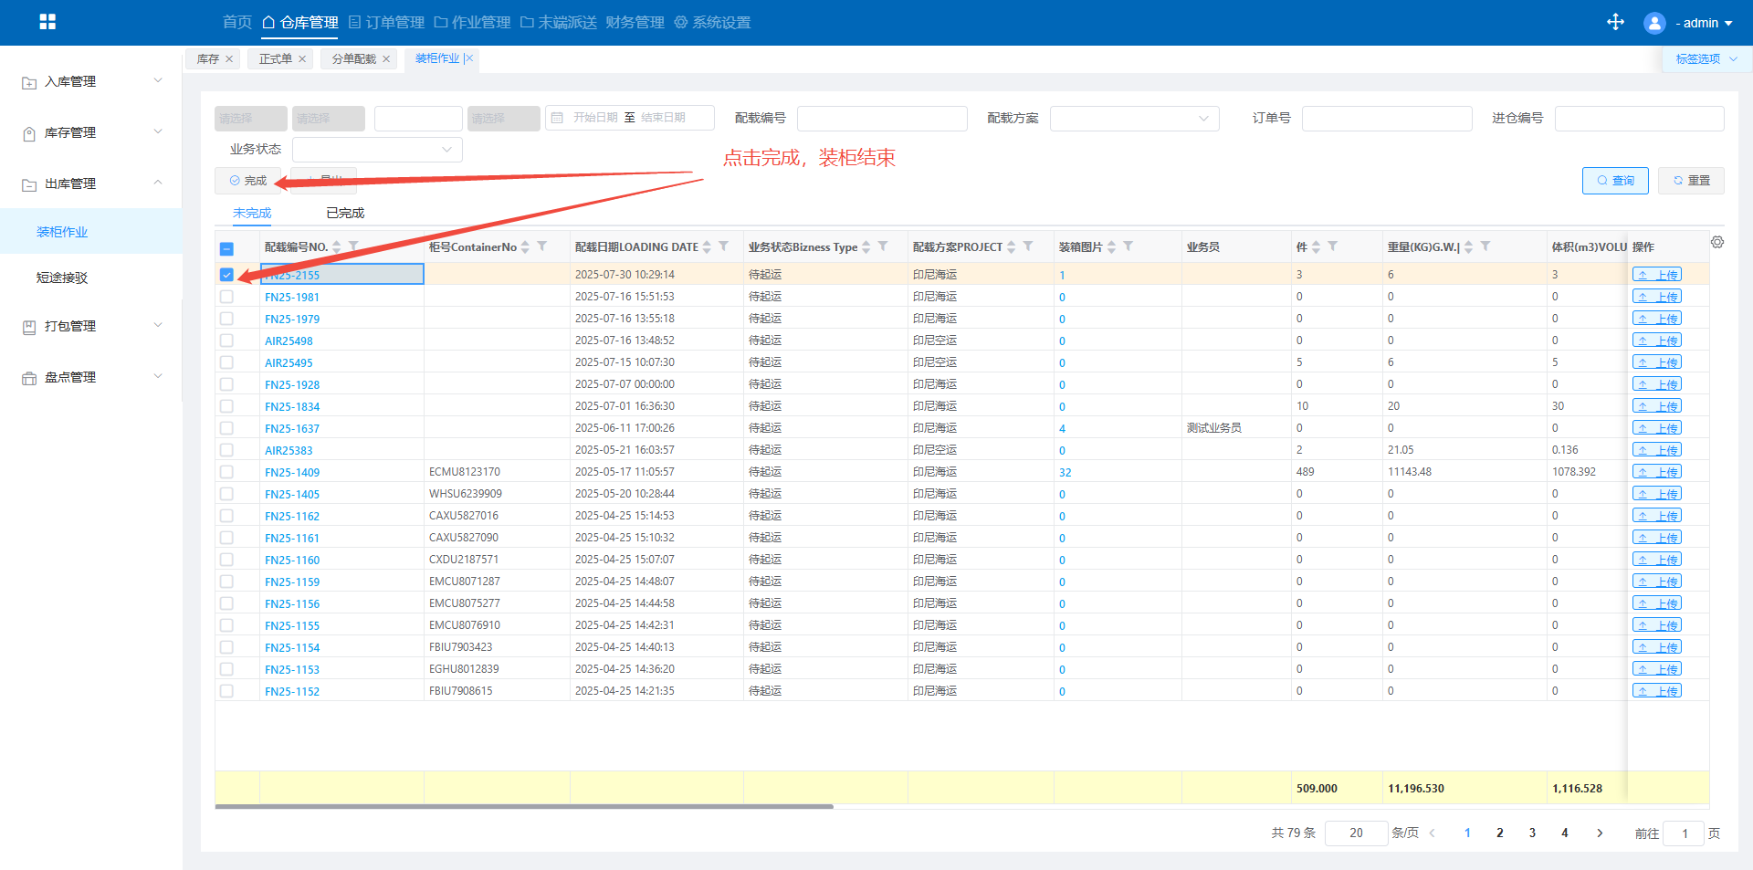Open table column settings gear icon
The width and height of the screenshot is (1753, 870).
(1717, 242)
